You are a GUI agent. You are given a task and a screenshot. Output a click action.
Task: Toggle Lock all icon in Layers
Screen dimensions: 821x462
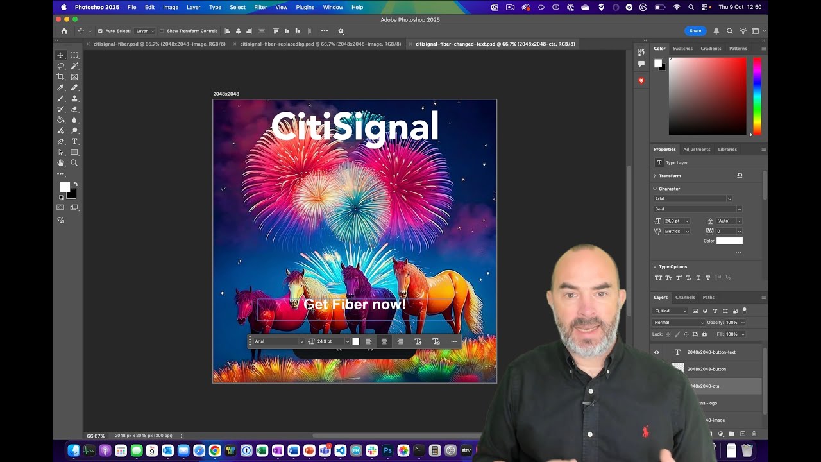coord(704,334)
